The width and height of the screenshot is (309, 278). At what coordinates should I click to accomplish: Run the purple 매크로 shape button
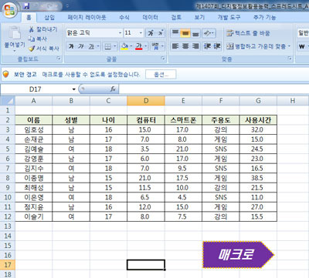tap(238, 255)
